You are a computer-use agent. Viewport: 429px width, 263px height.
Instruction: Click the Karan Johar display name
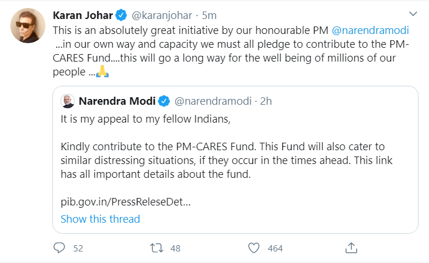82,14
